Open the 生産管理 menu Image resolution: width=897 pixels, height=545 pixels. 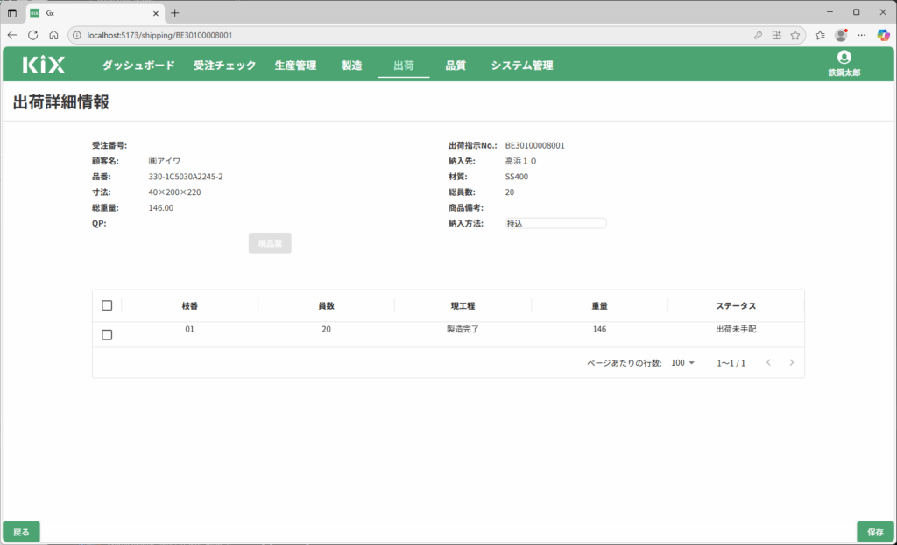pyautogui.click(x=295, y=66)
